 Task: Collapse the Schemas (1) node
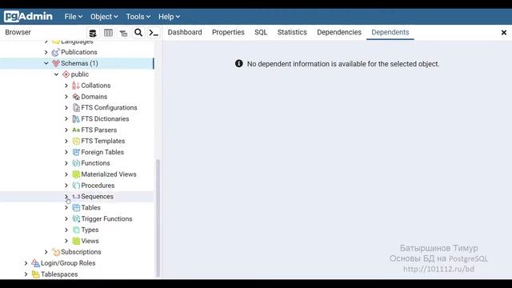tap(46, 63)
